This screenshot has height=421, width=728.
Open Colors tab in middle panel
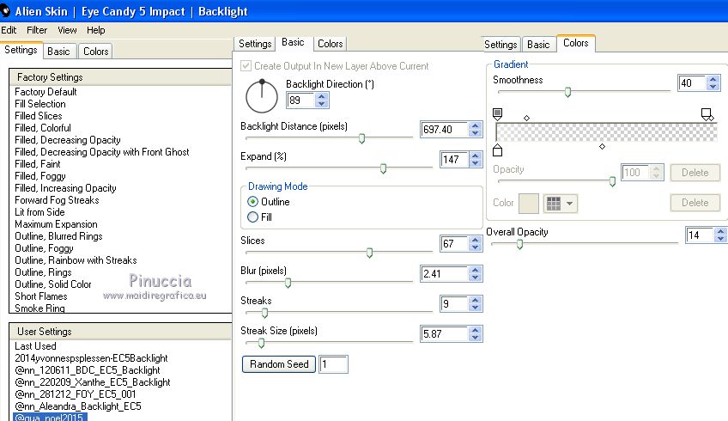(331, 44)
